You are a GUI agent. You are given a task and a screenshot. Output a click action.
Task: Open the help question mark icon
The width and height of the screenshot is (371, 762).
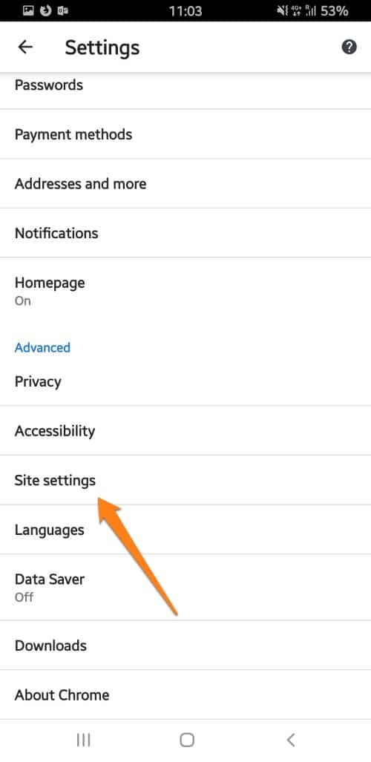[x=349, y=47]
